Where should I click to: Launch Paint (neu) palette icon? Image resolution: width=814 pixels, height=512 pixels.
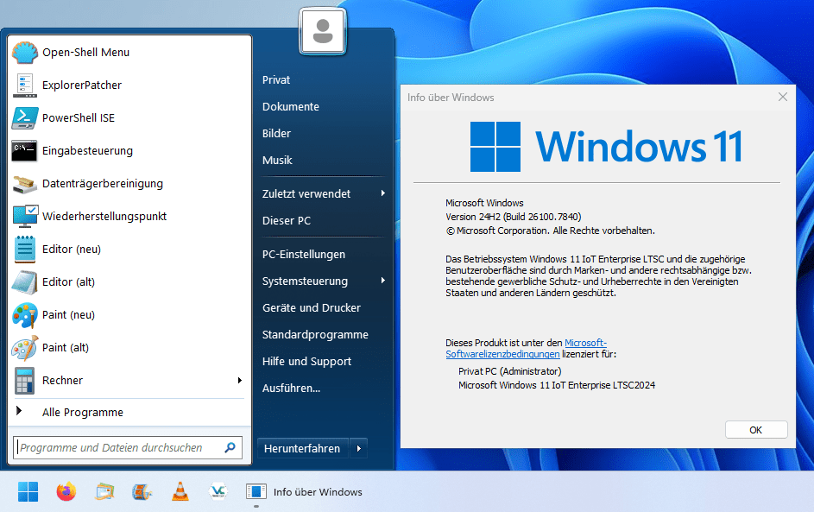tap(24, 315)
